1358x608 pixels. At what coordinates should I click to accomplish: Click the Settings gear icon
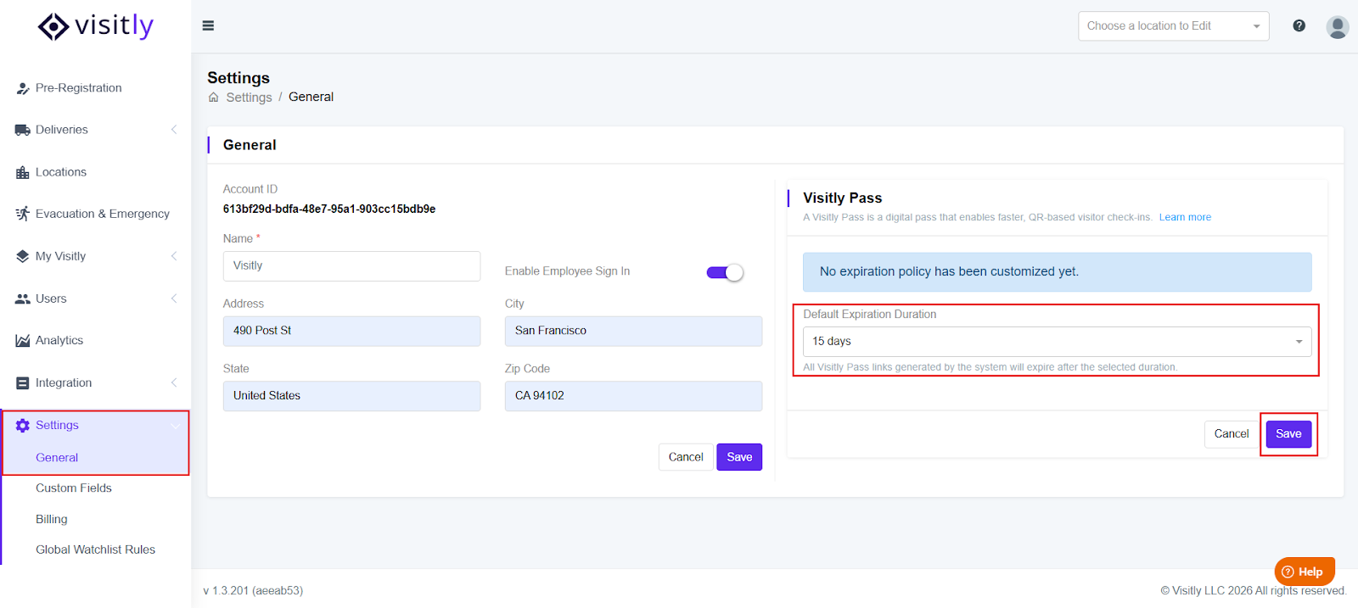tap(23, 426)
